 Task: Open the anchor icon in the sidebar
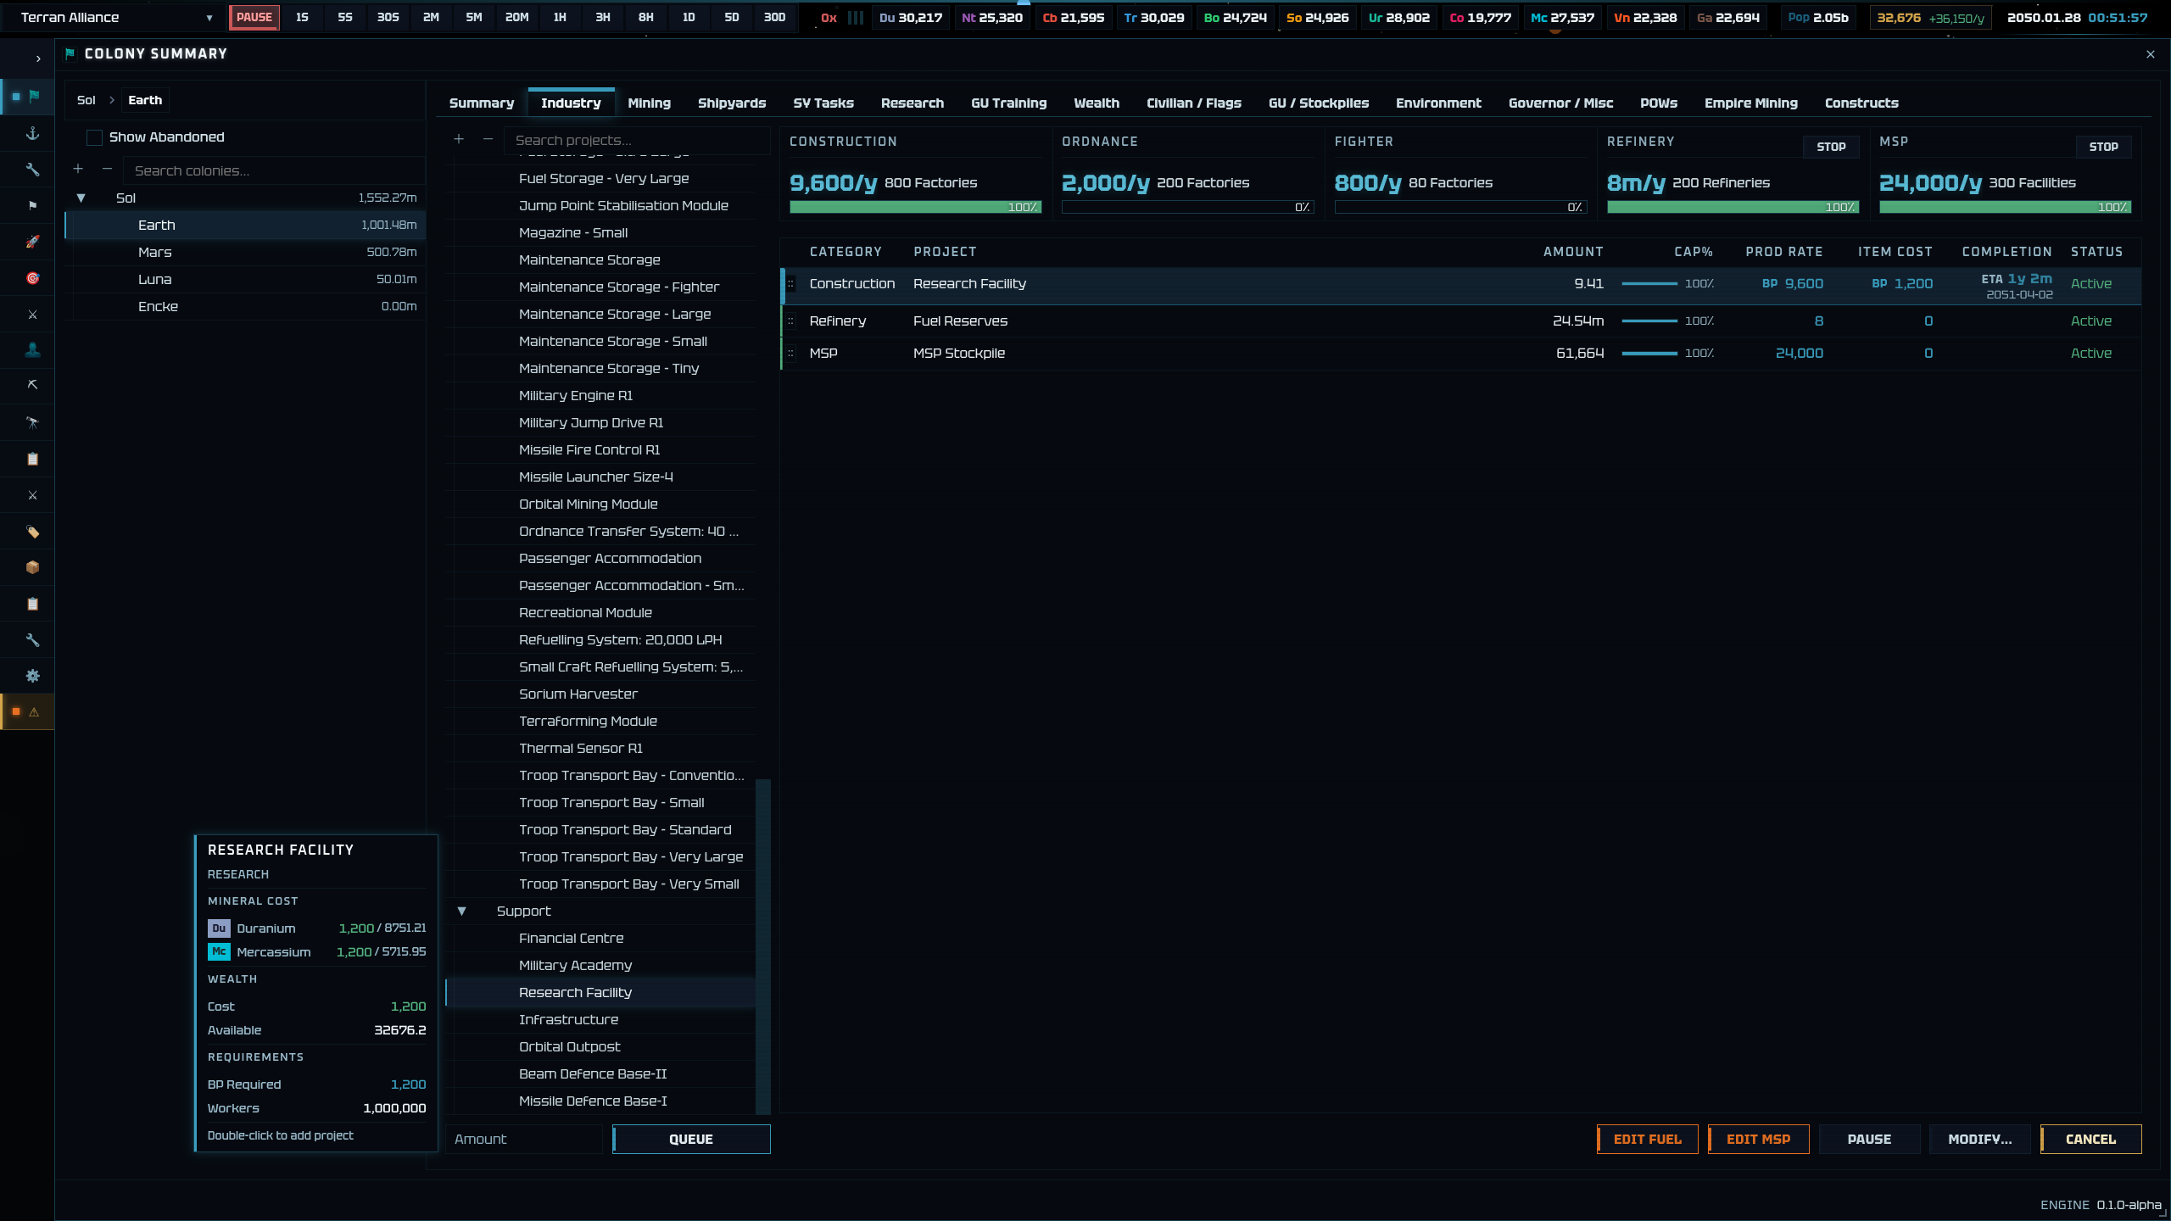tap(32, 133)
